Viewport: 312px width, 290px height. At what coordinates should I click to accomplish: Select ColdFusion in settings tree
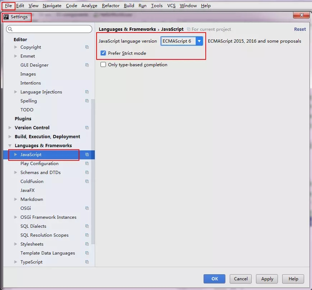(32, 181)
